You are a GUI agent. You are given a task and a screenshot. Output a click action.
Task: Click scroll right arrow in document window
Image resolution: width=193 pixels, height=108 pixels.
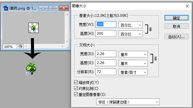62,46
